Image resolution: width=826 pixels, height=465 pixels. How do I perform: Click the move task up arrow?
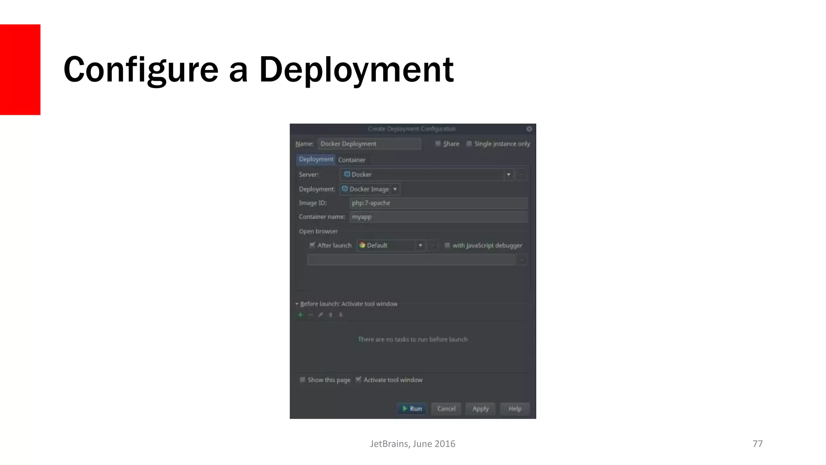coord(331,315)
